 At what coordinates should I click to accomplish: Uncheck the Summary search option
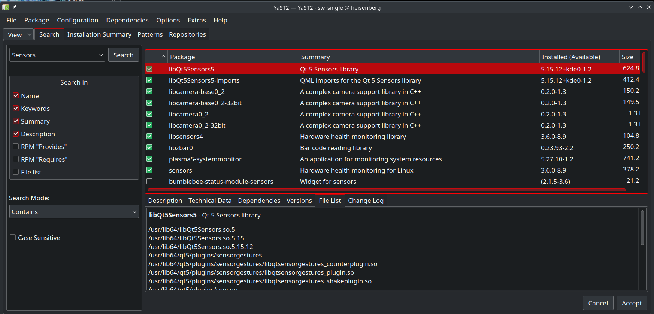pos(16,121)
